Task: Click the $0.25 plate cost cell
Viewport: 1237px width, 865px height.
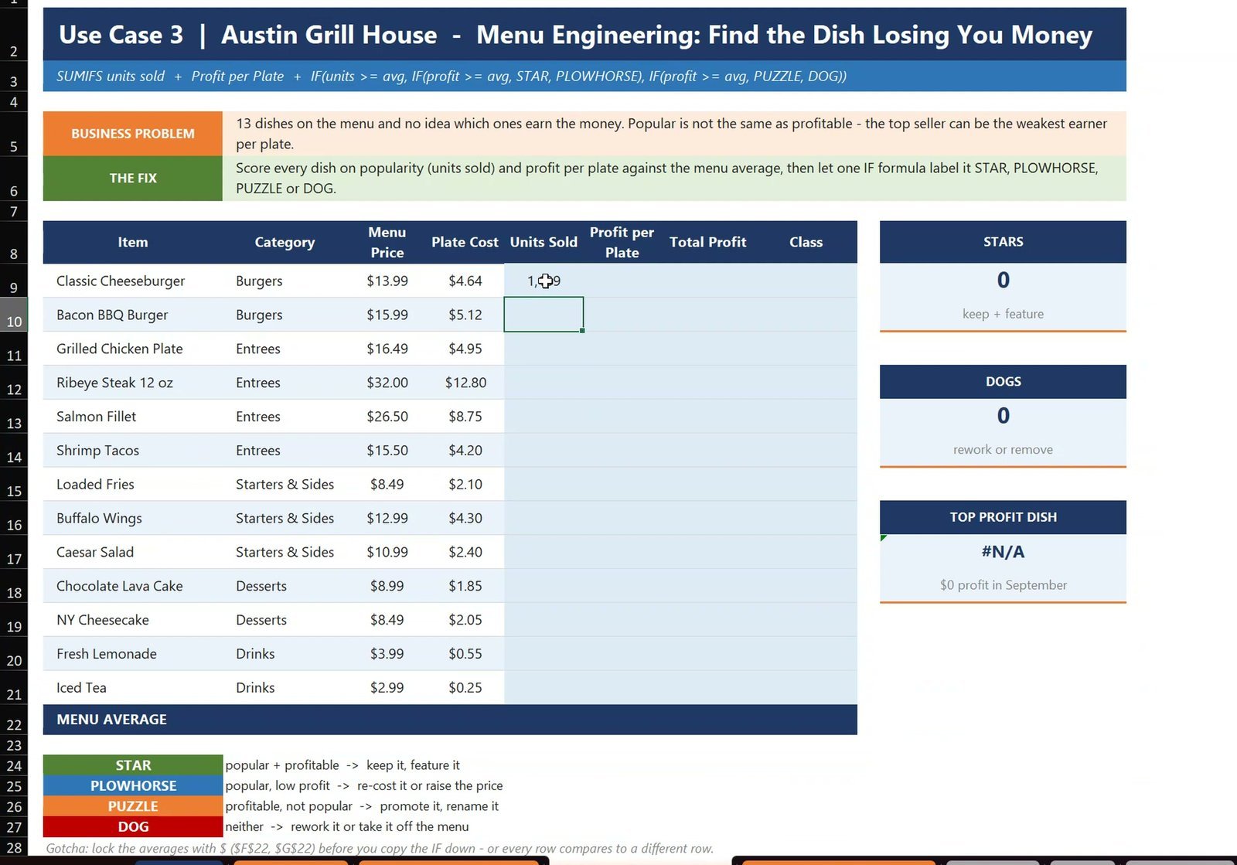Action: click(x=465, y=688)
